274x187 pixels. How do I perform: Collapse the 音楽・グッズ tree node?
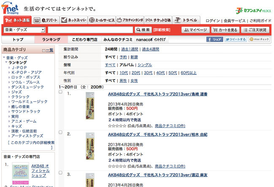(x=4, y=57)
